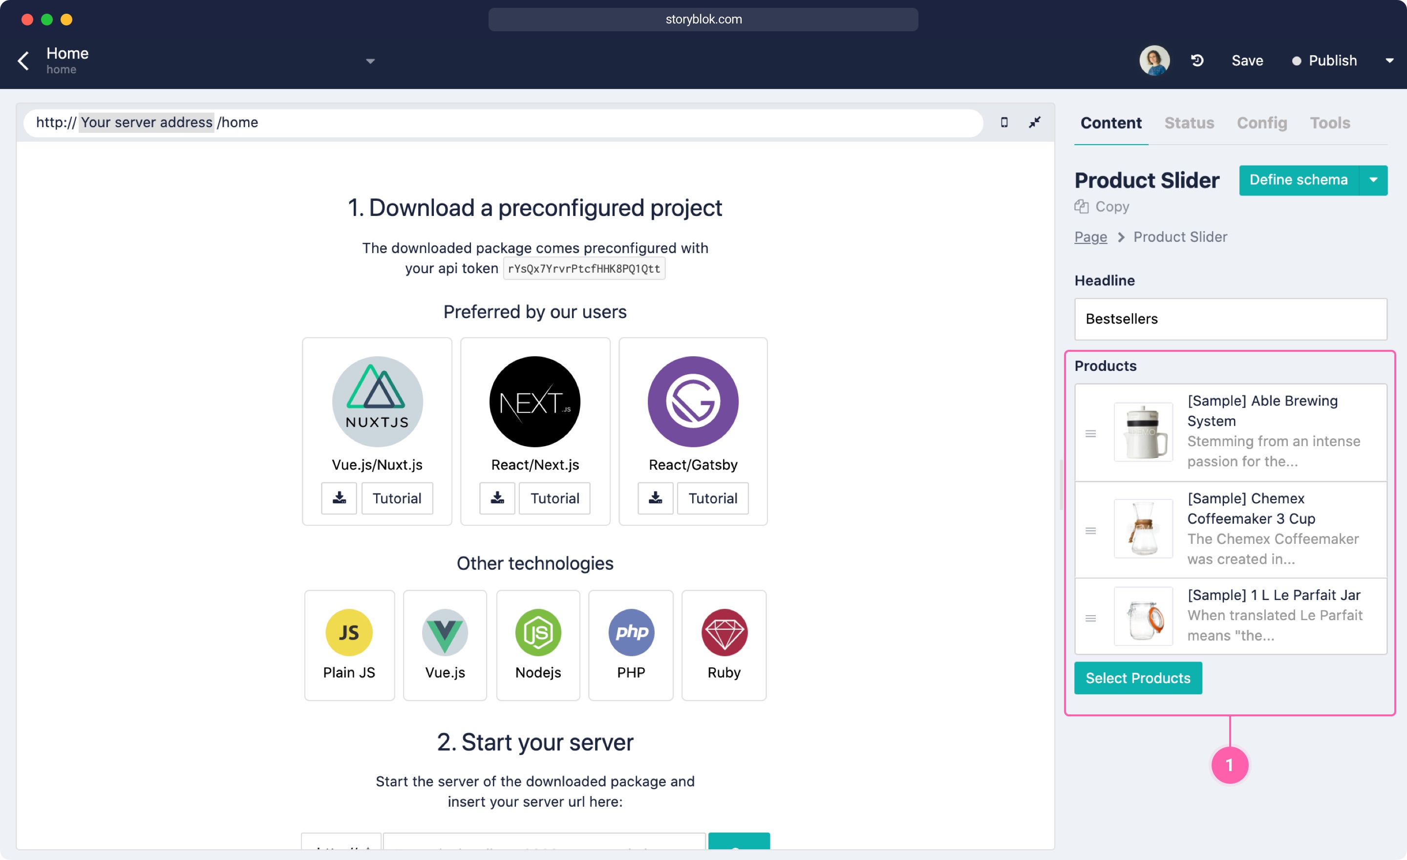Open the Home story dropdown arrow
The image size is (1407, 860).
click(370, 61)
